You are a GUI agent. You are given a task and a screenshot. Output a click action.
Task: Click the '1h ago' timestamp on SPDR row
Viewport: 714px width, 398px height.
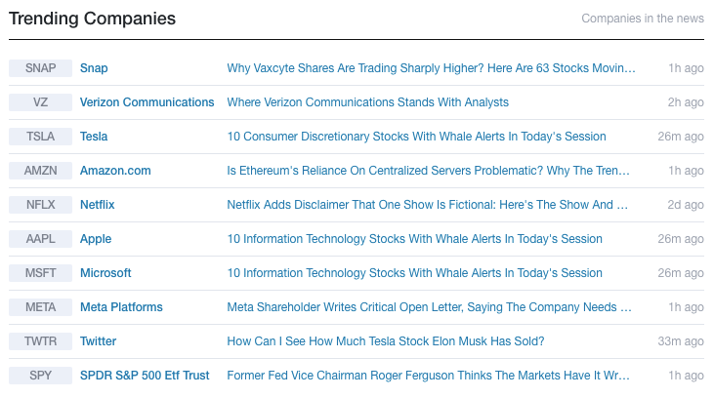point(687,376)
